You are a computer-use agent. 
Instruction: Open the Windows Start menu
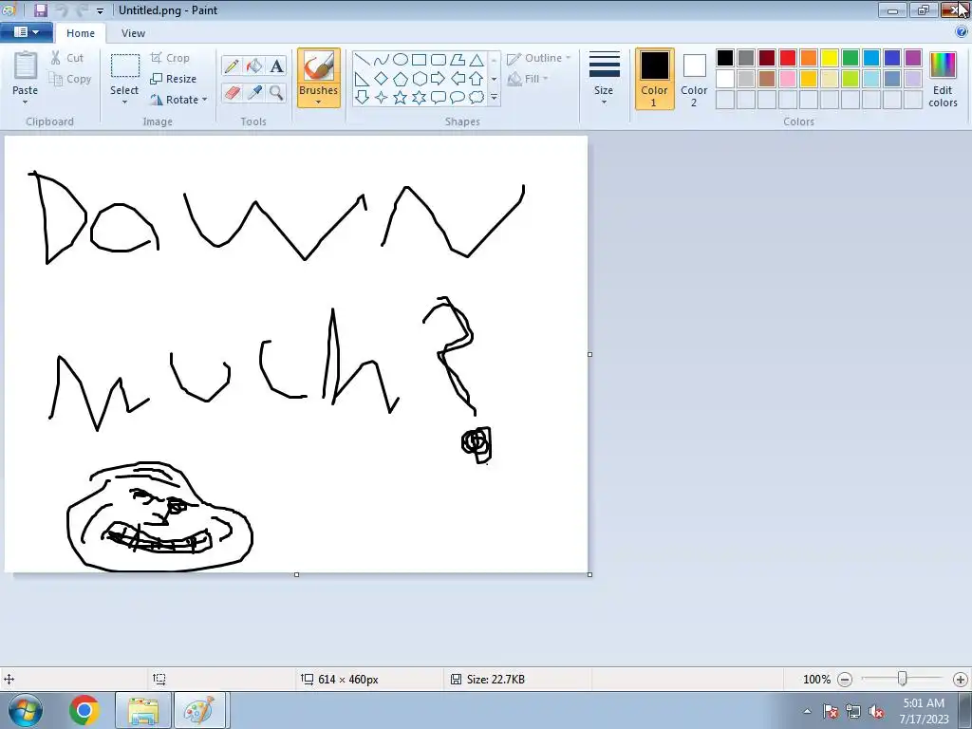[25, 710]
